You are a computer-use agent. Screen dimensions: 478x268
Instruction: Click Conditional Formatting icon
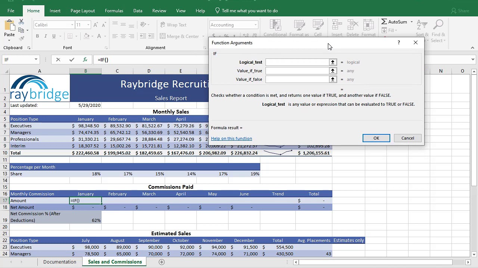point(275,25)
